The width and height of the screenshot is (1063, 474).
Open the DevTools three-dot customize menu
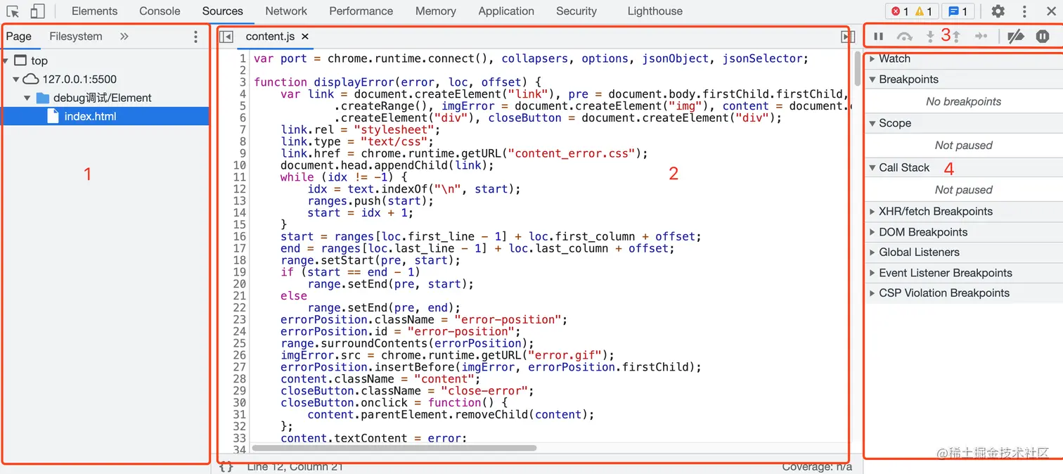(1024, 11)
